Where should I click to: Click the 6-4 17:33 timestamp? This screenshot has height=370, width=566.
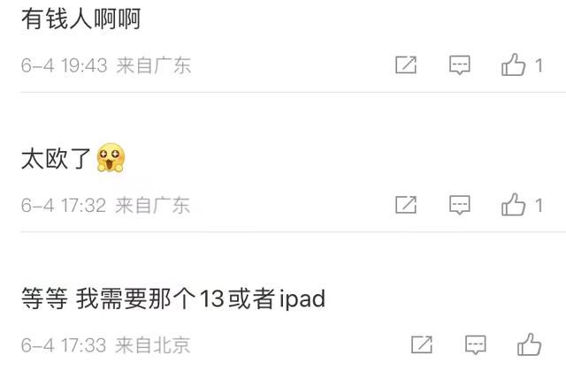[64, 345]
